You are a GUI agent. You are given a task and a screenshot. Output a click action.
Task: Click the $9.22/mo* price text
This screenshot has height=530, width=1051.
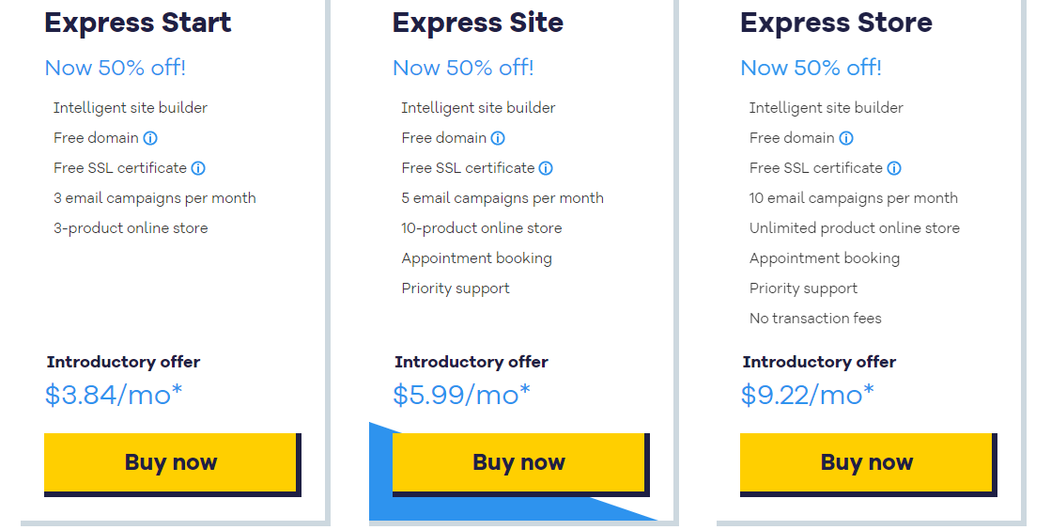coord(808,396)
